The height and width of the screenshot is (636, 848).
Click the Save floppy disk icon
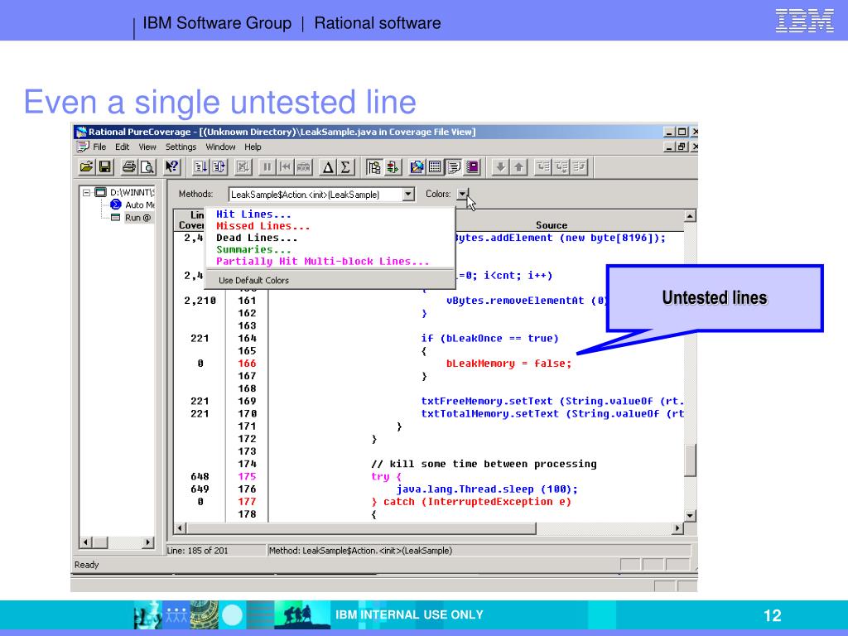tap(104, 167)
